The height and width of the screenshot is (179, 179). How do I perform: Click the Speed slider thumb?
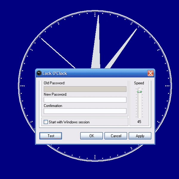(x=139, y=92)
